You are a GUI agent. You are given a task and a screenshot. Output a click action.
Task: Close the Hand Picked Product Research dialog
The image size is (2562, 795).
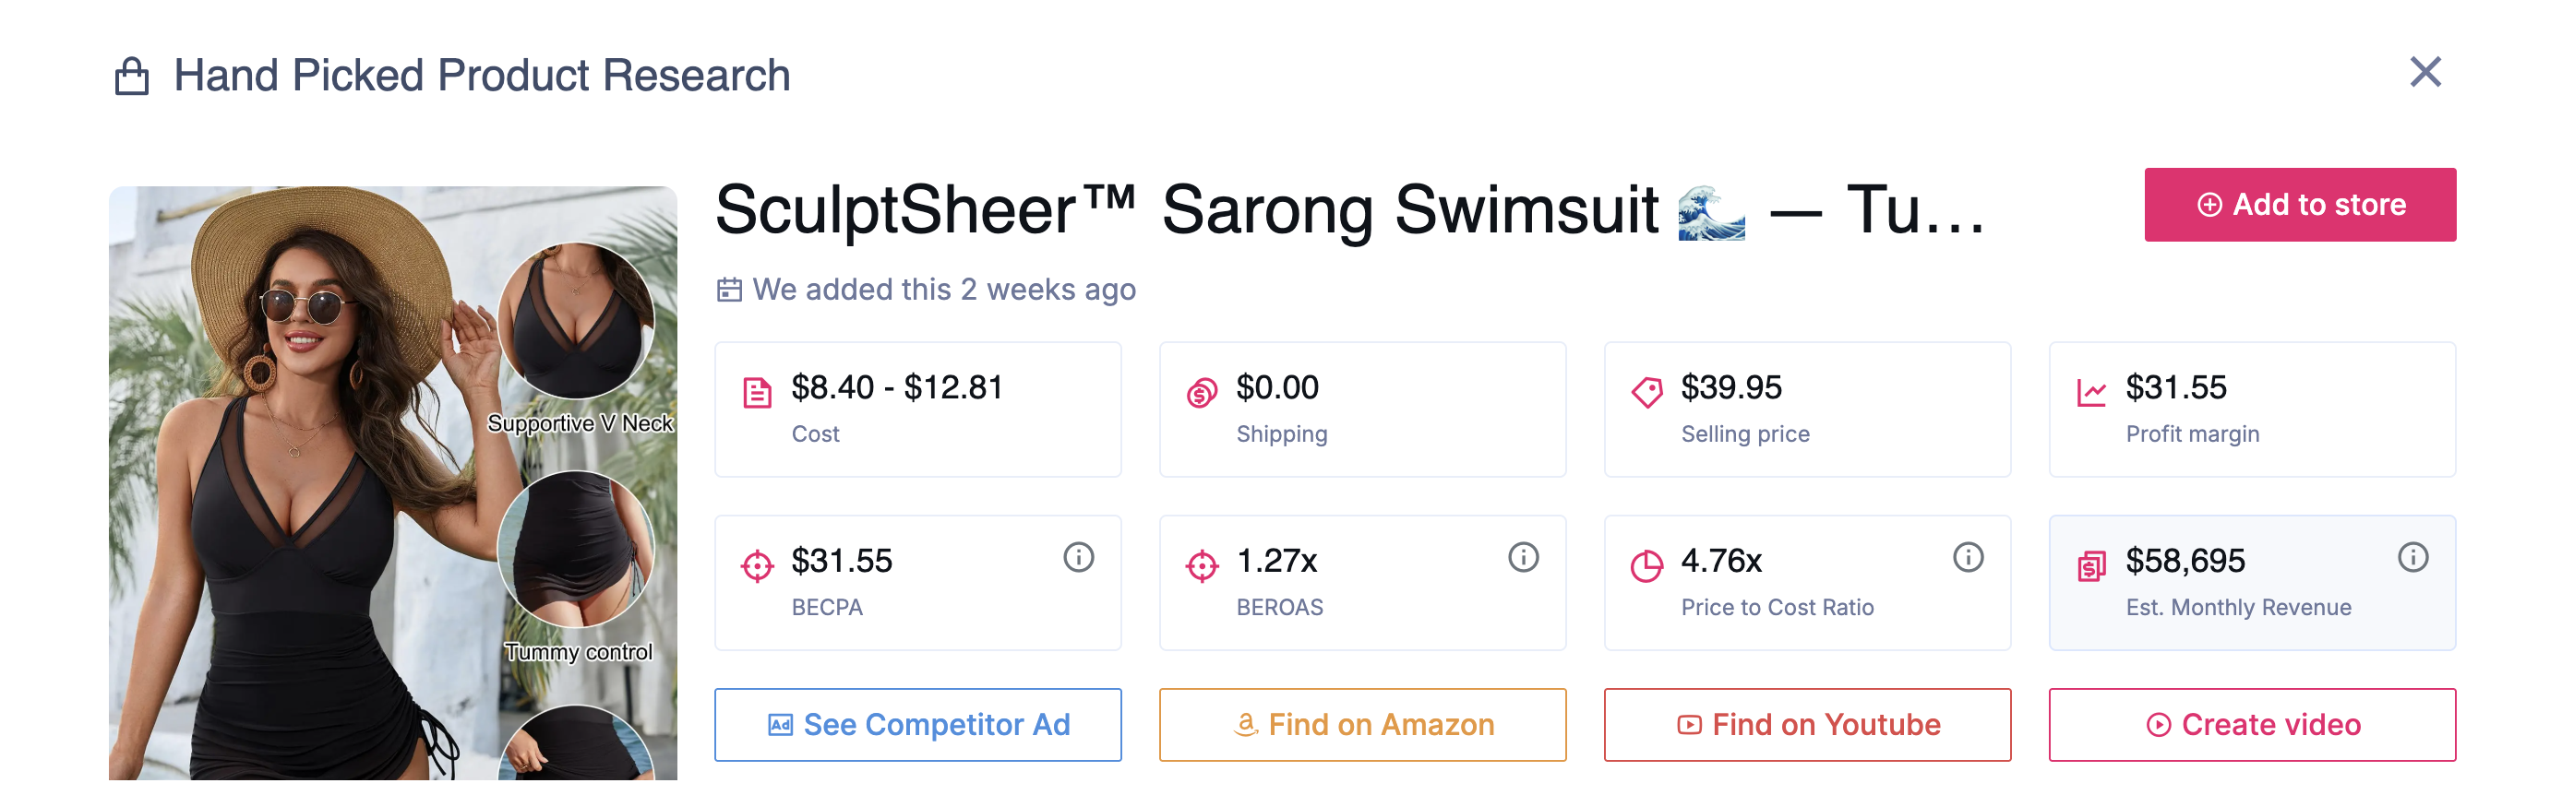[x=2424, y=73]
